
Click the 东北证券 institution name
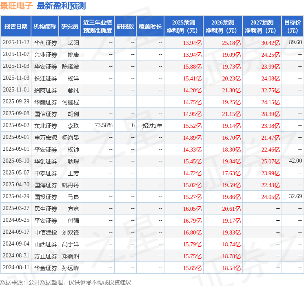tap(46, 126)
